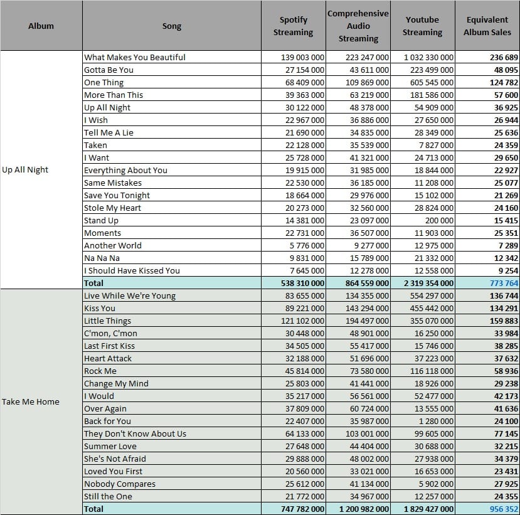Select the Take Me Home album cell
The image size is (520, 515).
pos(41,402)
